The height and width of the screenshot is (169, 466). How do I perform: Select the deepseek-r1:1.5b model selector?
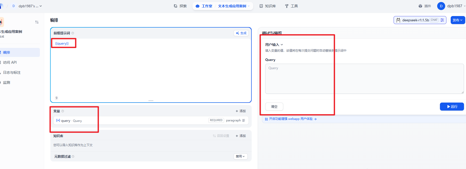click(x=415, y=20)
